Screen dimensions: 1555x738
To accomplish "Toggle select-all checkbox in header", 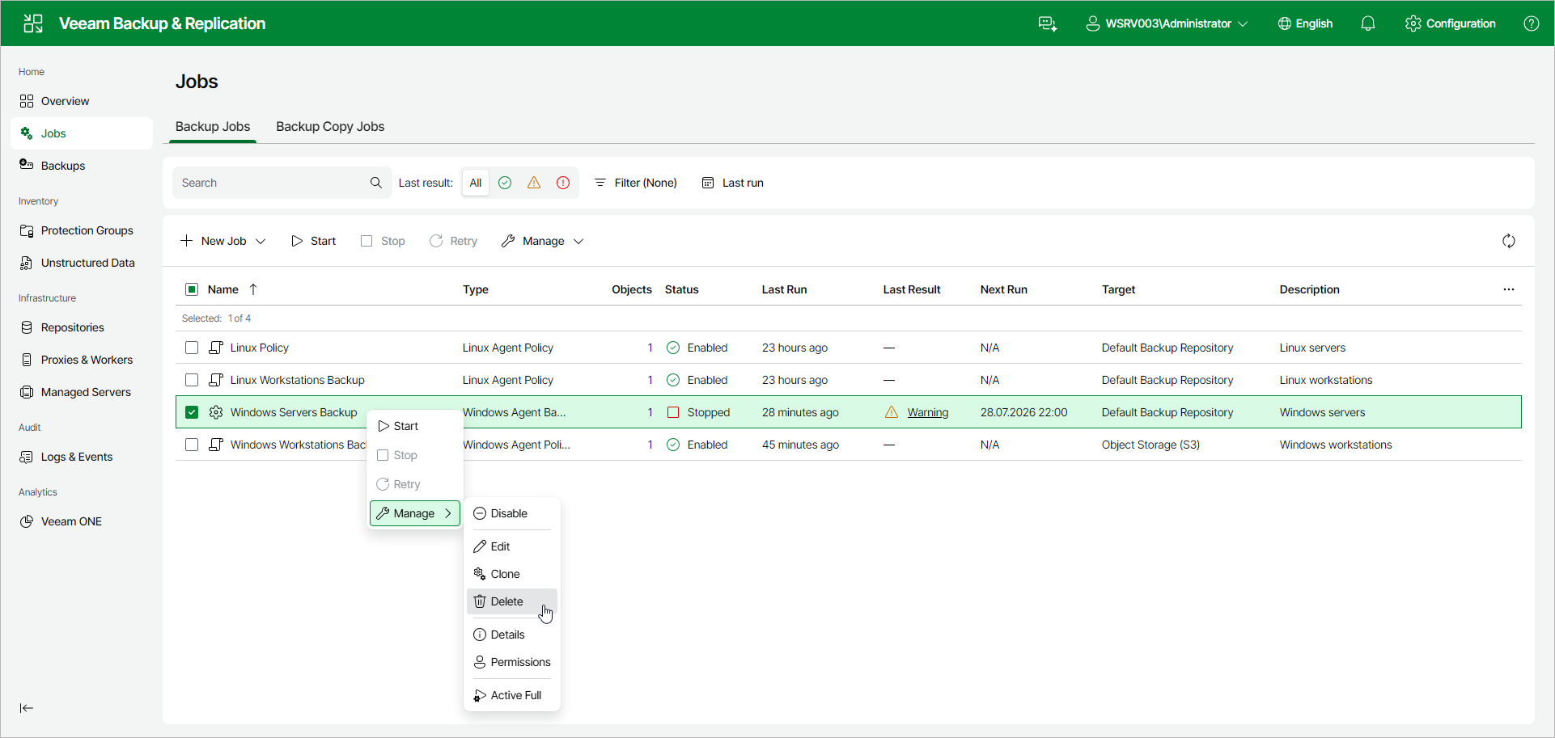I will [x=192, y=289].
